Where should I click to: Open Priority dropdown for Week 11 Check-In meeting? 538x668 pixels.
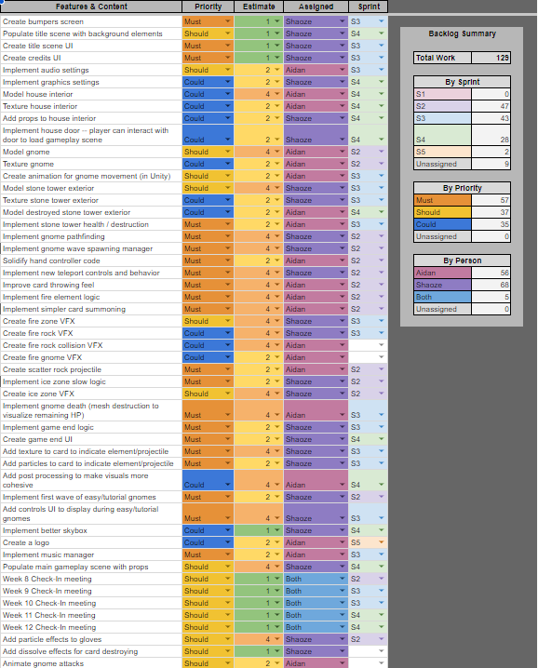(228, 615)
